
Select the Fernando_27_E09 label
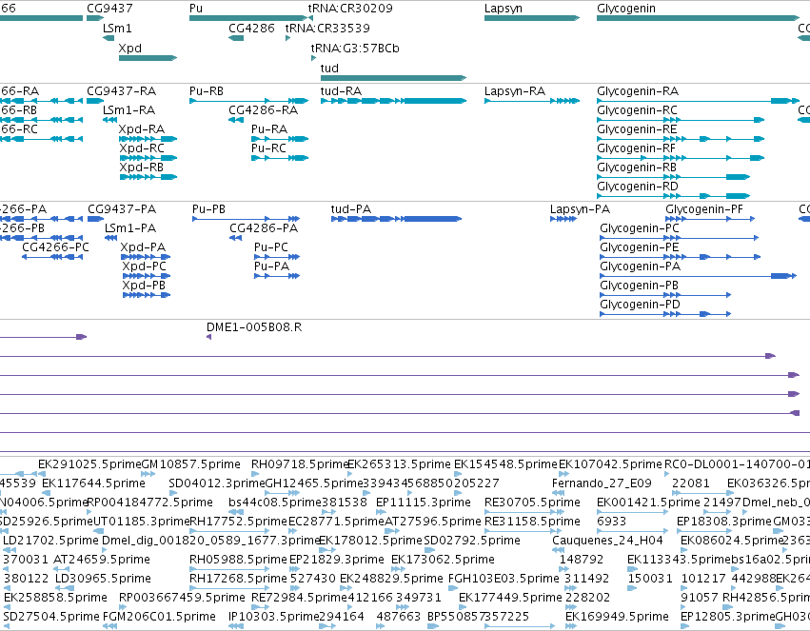[x=602, y=483]
